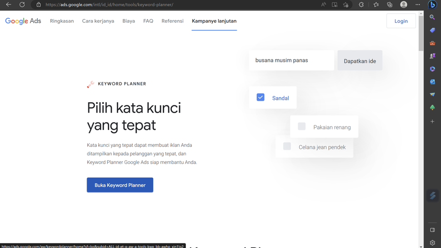This screenshot has height=248, width=441.
Task: Toggle the sidebar panel layout icon
Action: tap(432, 230)
